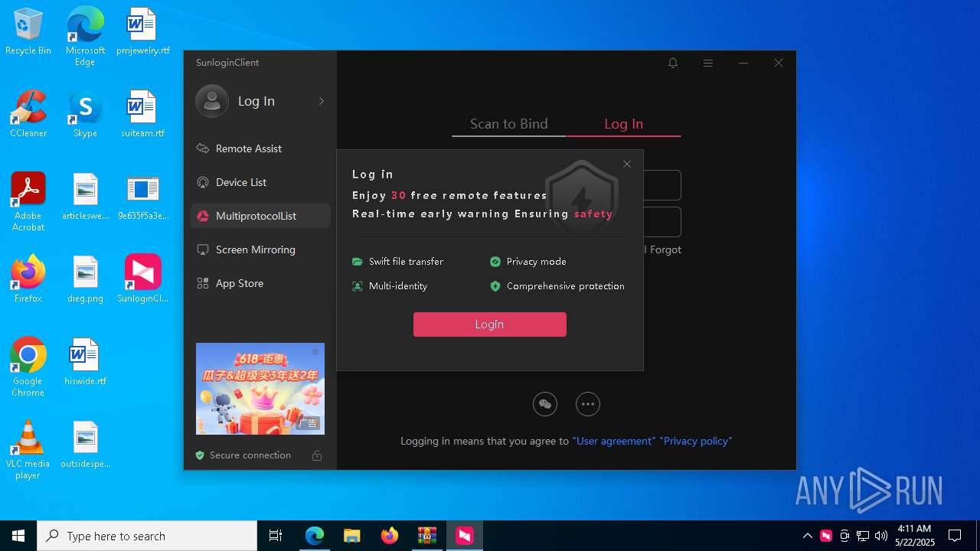Click the Multi-identity feature
This screenshot has width=980, height=551.
click(x=390, y=286)
